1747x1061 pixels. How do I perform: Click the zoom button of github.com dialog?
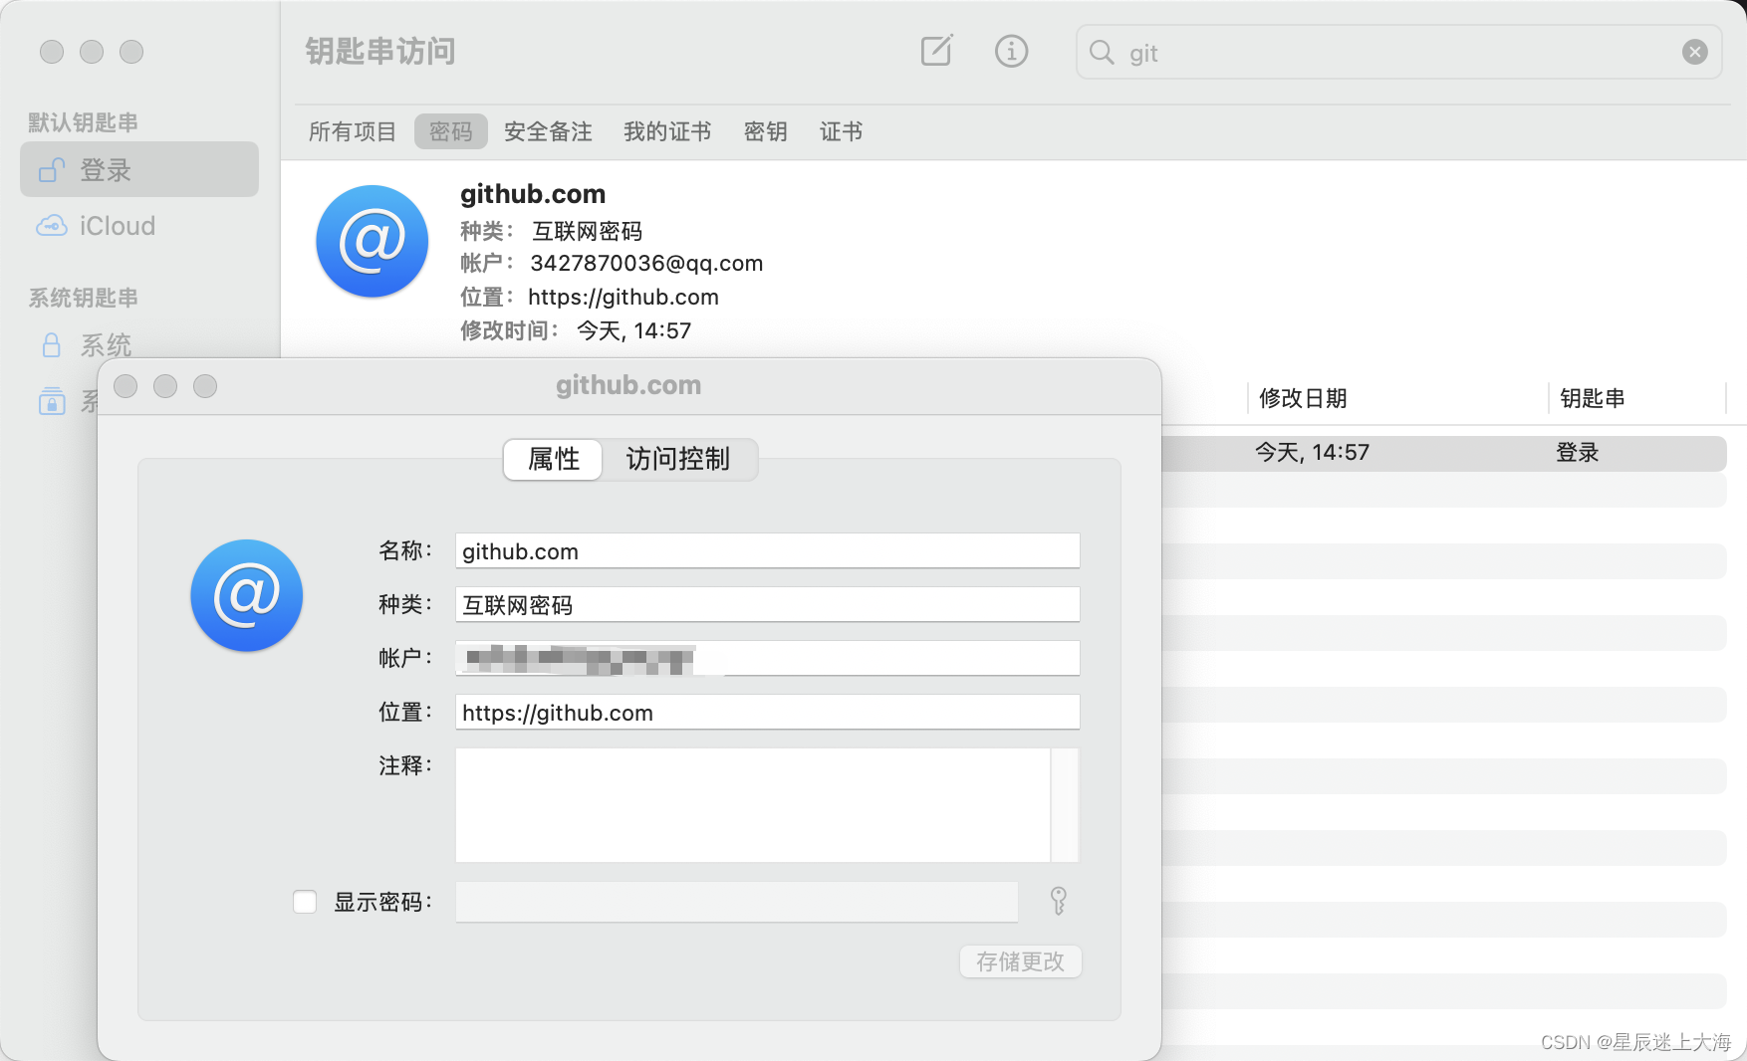(205, 386)
